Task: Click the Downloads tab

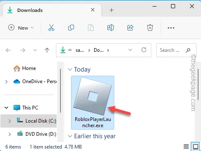Action: pyautogui.click(x=52, y=10)
